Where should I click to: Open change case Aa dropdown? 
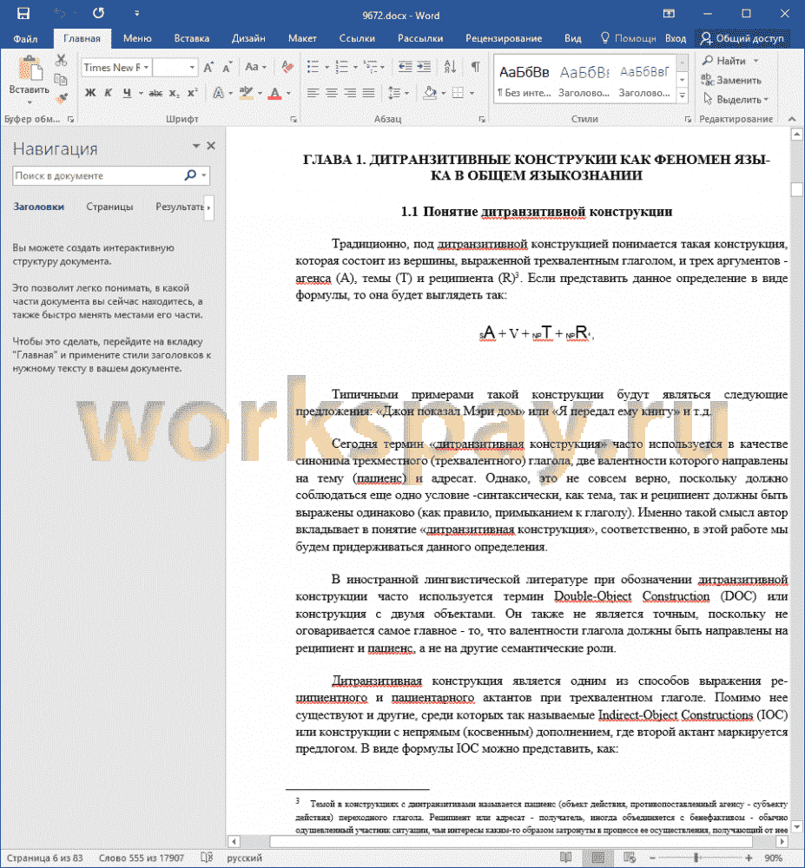[255, 68]
